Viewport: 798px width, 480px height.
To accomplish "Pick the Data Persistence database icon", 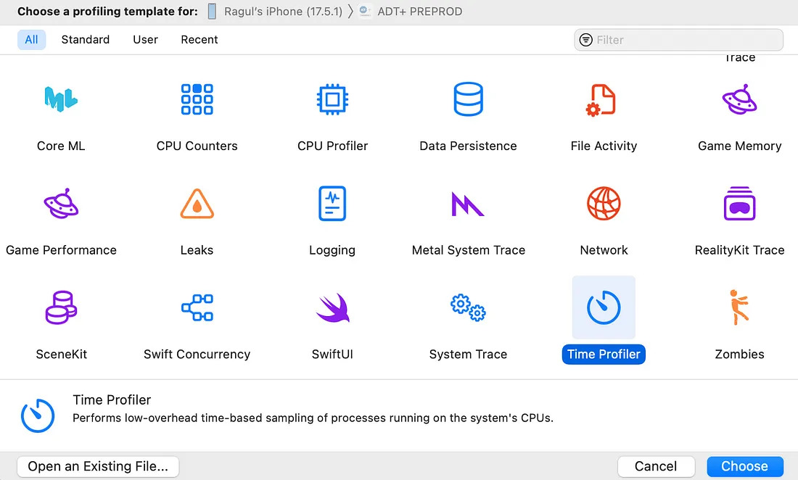I will point(468,99).
